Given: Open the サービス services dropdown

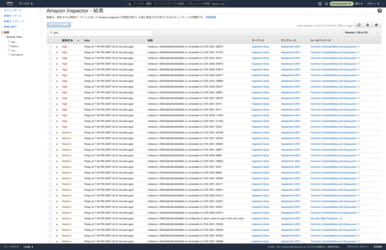Looking at the screenshot, I should [x=26, y=4].
